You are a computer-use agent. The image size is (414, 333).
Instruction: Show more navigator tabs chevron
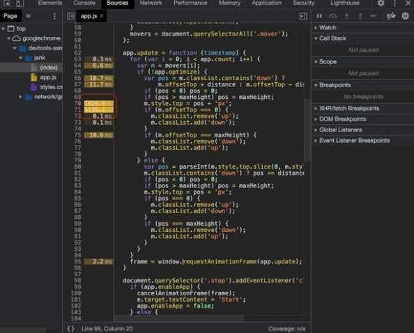pos(28,16)
